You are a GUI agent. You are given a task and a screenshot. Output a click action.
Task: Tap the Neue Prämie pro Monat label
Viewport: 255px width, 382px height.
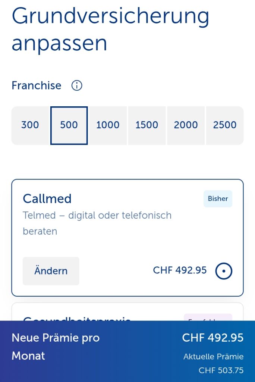point(56,347)
